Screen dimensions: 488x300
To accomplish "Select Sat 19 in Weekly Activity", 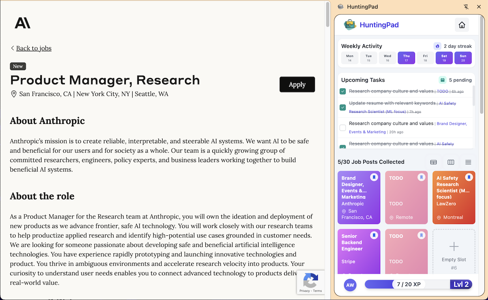I will pyautogui.click(x=444, y=58).
